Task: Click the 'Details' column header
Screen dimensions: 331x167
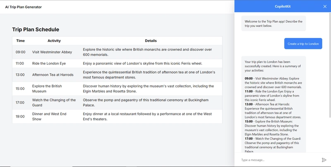Action: point(151,41)
